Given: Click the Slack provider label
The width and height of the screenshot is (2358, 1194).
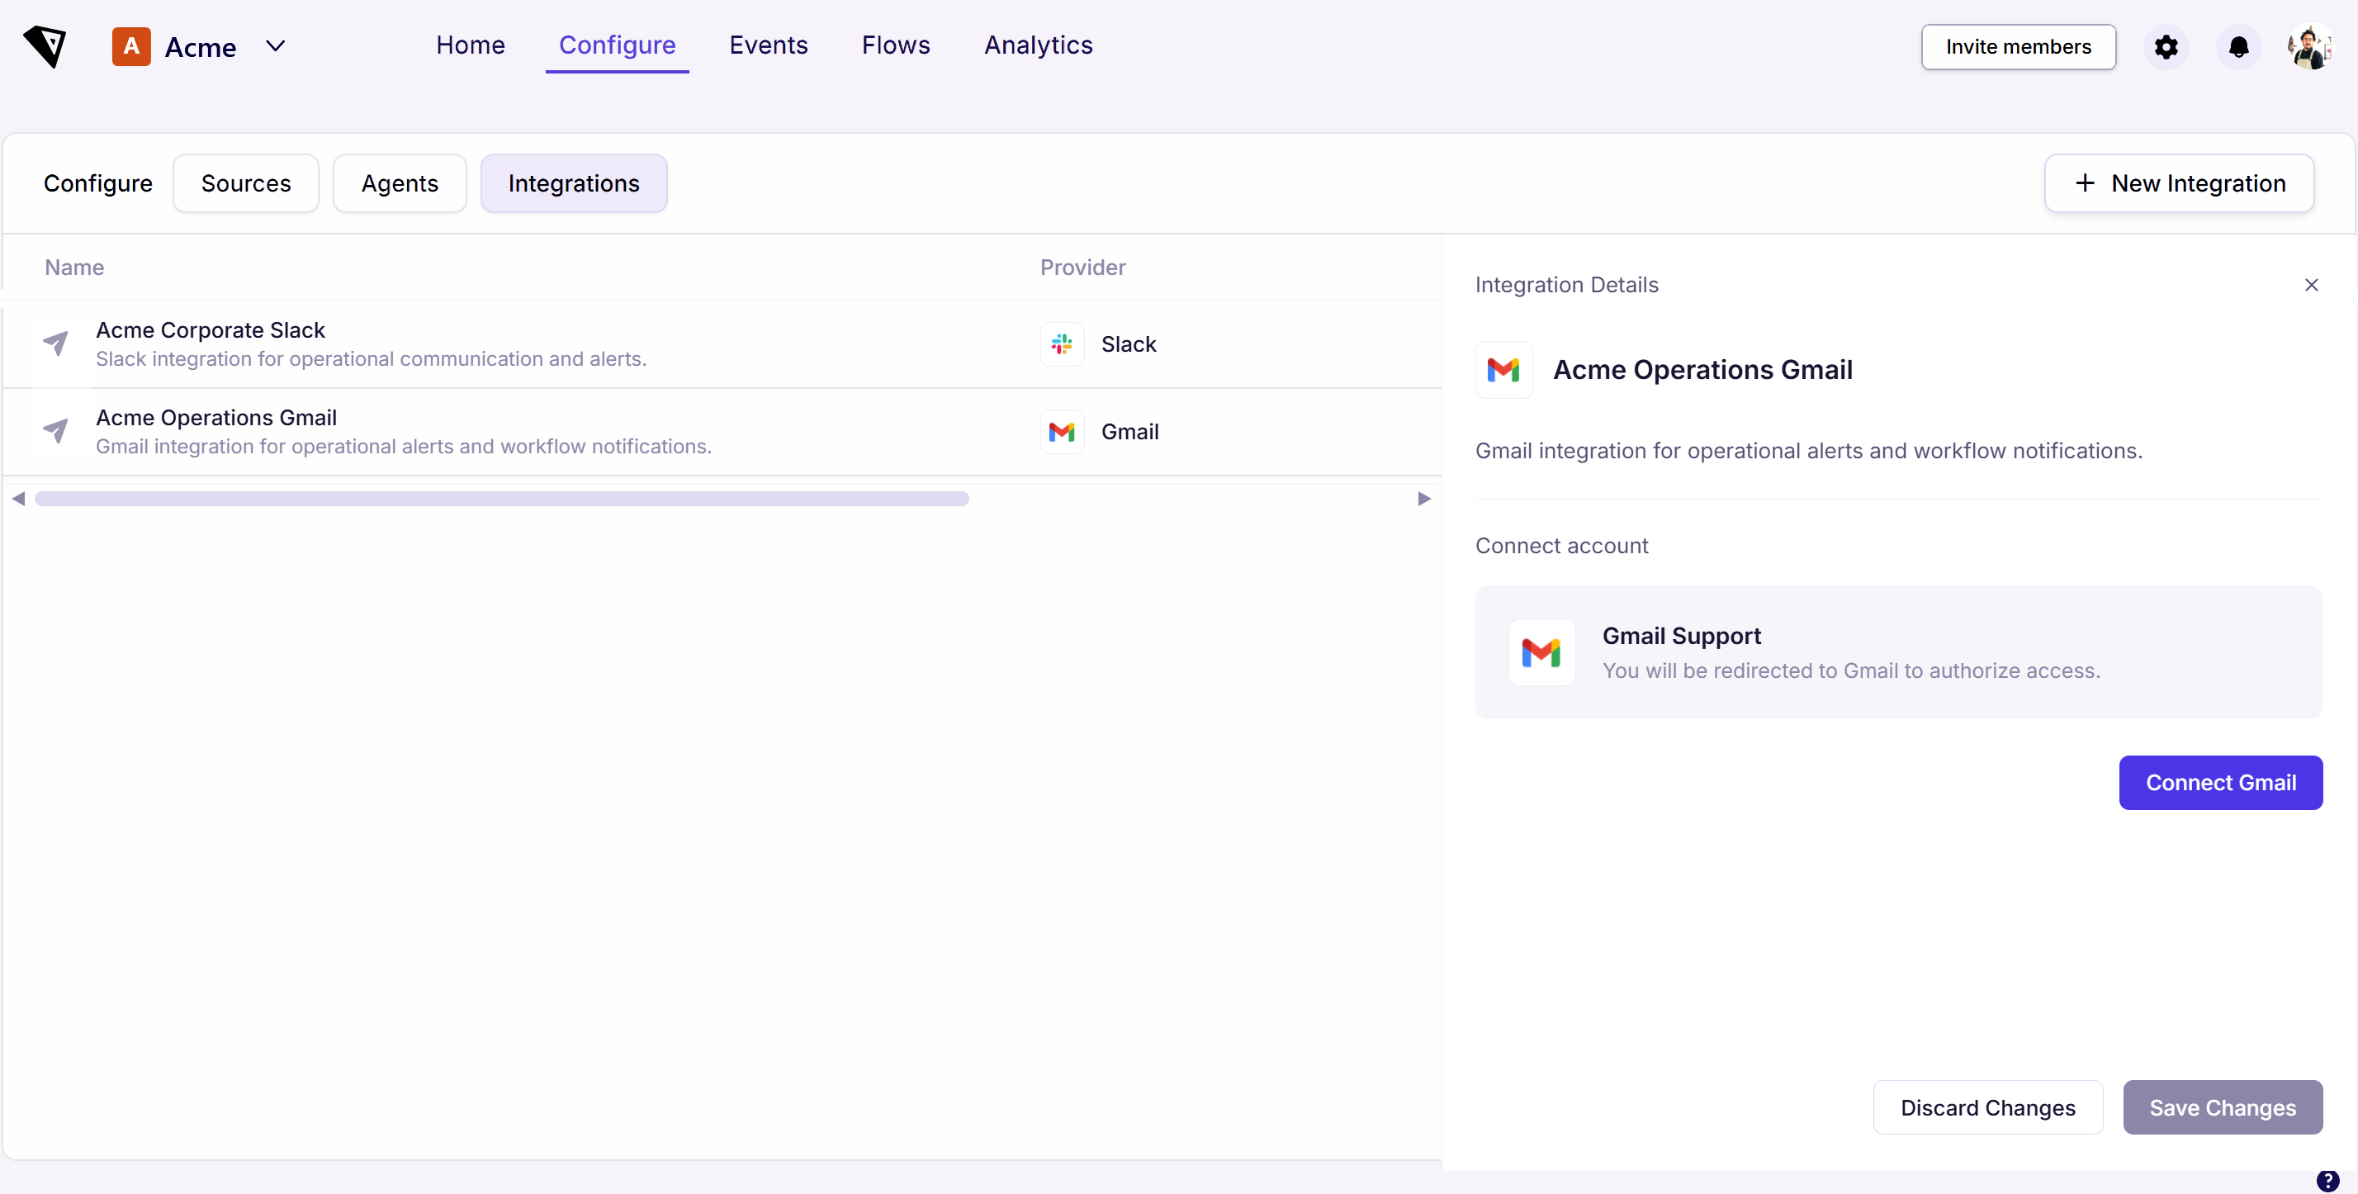Looking at the screenshot, I should tap(1129, 344).
